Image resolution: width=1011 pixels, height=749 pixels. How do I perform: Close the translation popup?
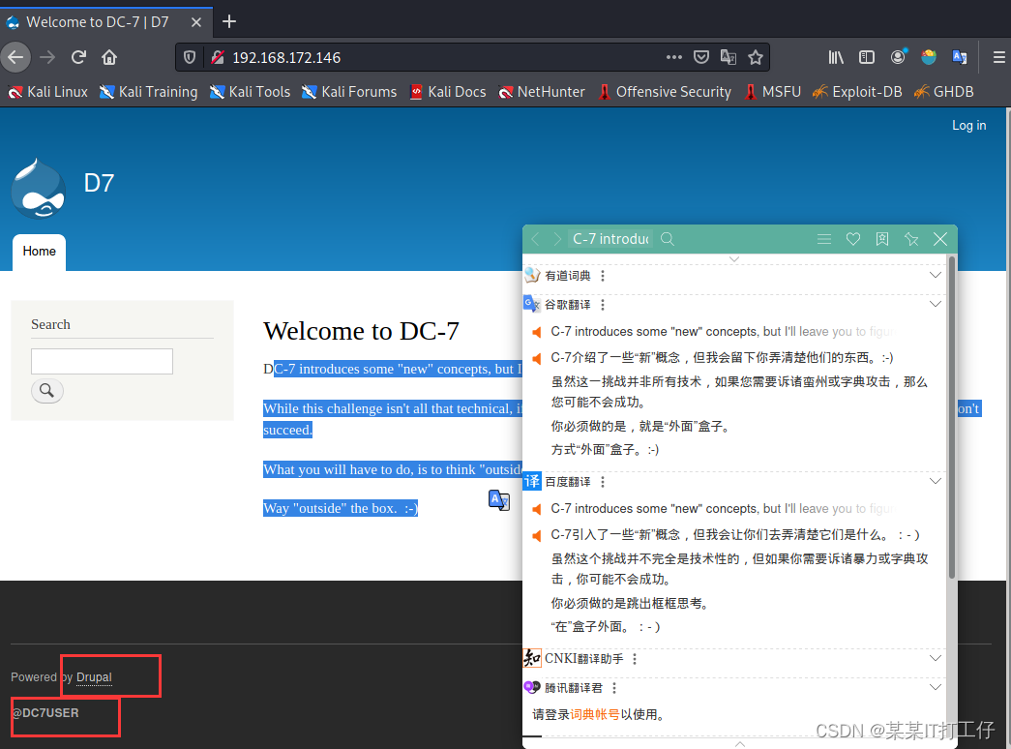point(940,239)
